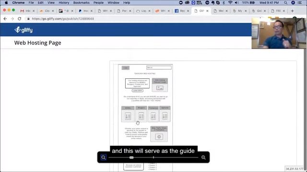The image size is (307, 172).
Task: Close the active Gliffy tab
Action: [x=207, y=11]
